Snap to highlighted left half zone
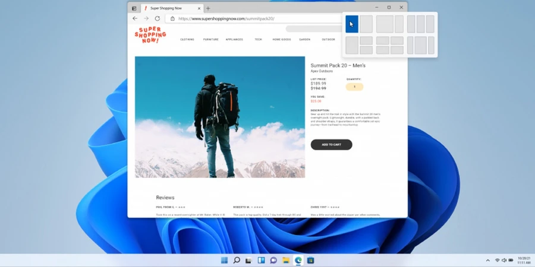 pos(352,24)
